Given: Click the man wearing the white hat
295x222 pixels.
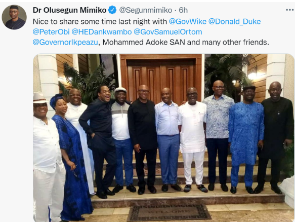Looking at the screenshot, I should pyautogui.click(x=47, y=157).
